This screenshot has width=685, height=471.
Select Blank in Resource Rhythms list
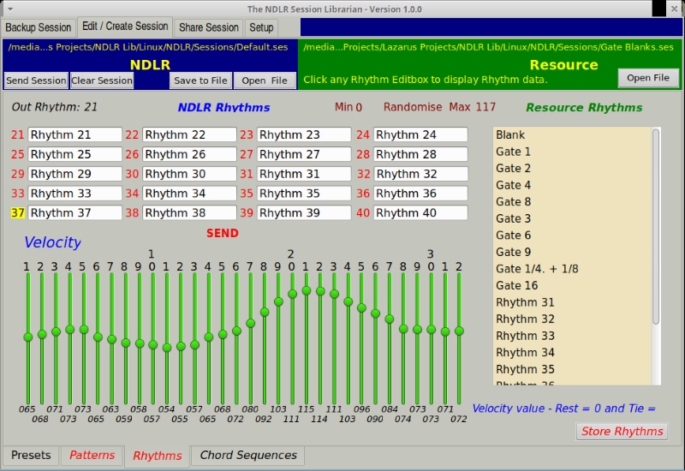tap(572, 135)
